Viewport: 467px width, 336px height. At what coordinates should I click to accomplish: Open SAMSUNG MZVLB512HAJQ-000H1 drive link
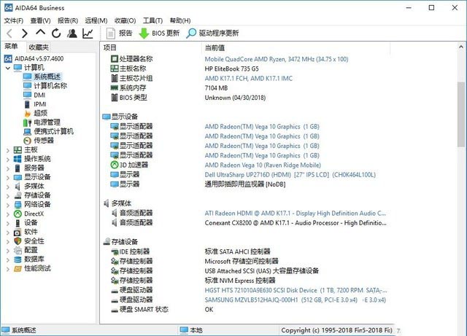coord(295,300)
